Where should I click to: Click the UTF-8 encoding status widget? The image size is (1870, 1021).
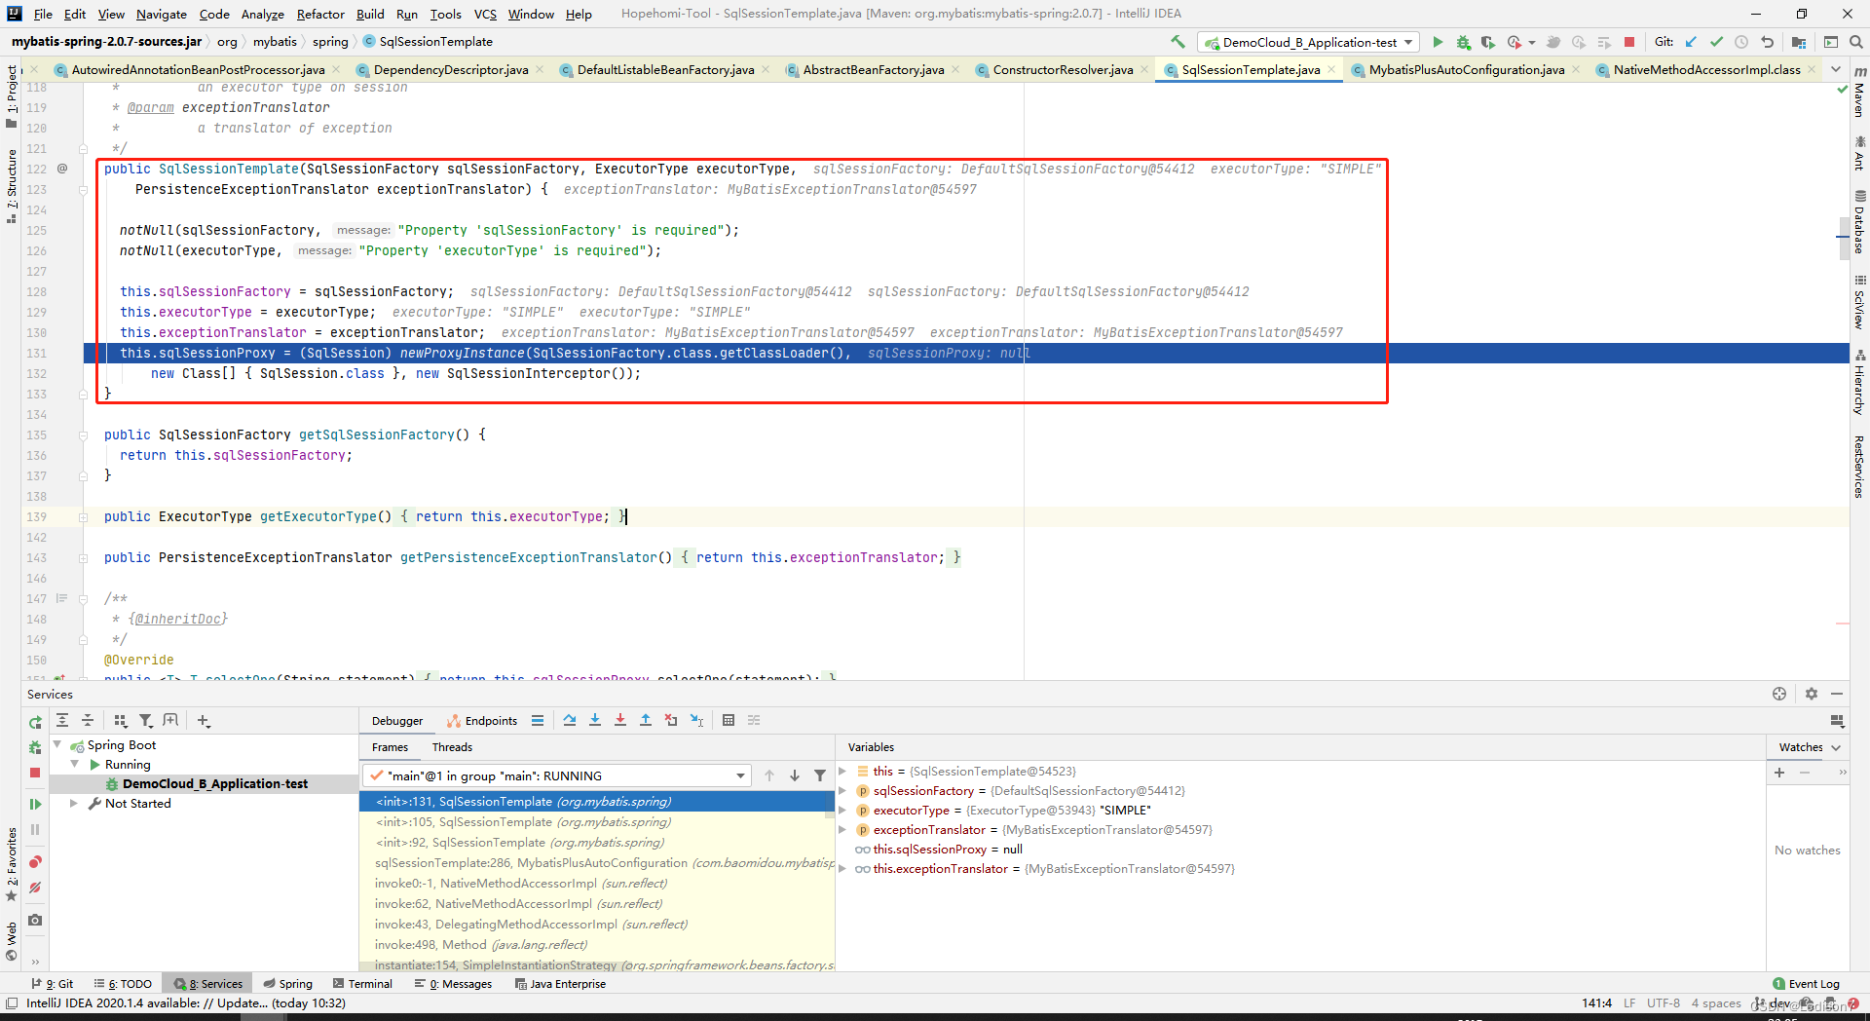1664,1002
